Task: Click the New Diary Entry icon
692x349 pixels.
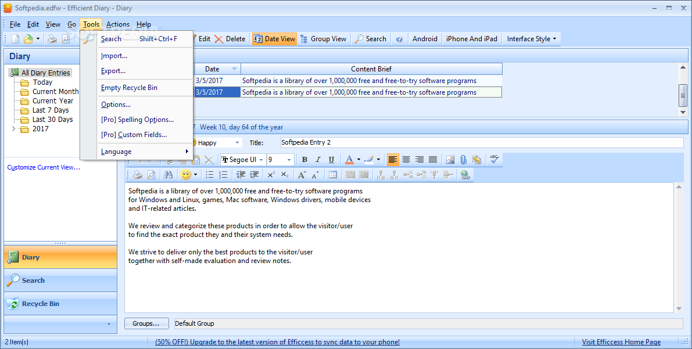Action: pyautogui.click(x=16, y=39)
